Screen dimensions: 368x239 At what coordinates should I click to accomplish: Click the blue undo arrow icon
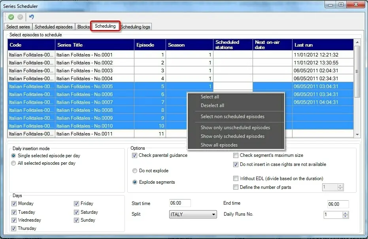click(x=32, y=17)
